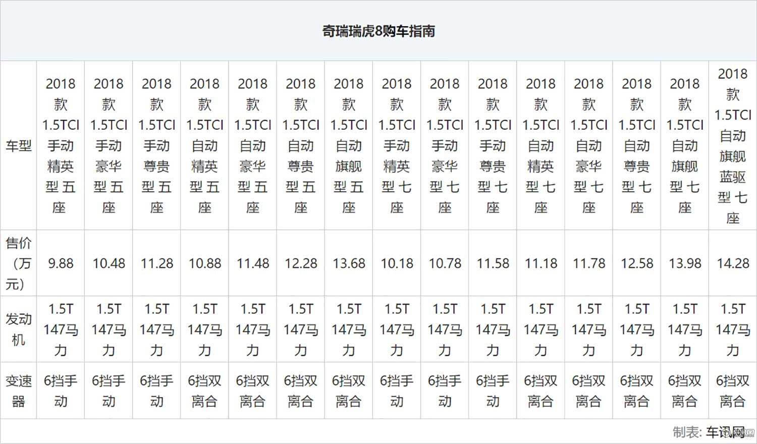Select the price cell 11.28

coord(156,263)
